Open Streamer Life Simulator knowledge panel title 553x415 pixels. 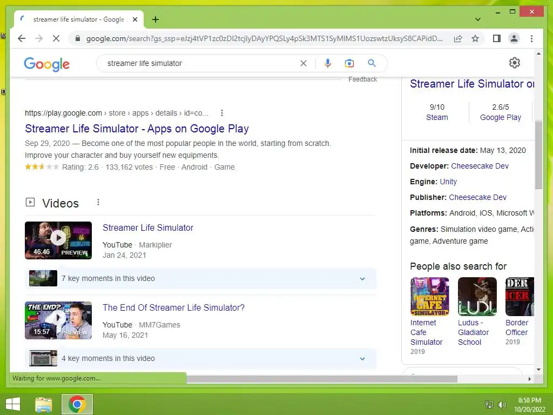(472, 84)
